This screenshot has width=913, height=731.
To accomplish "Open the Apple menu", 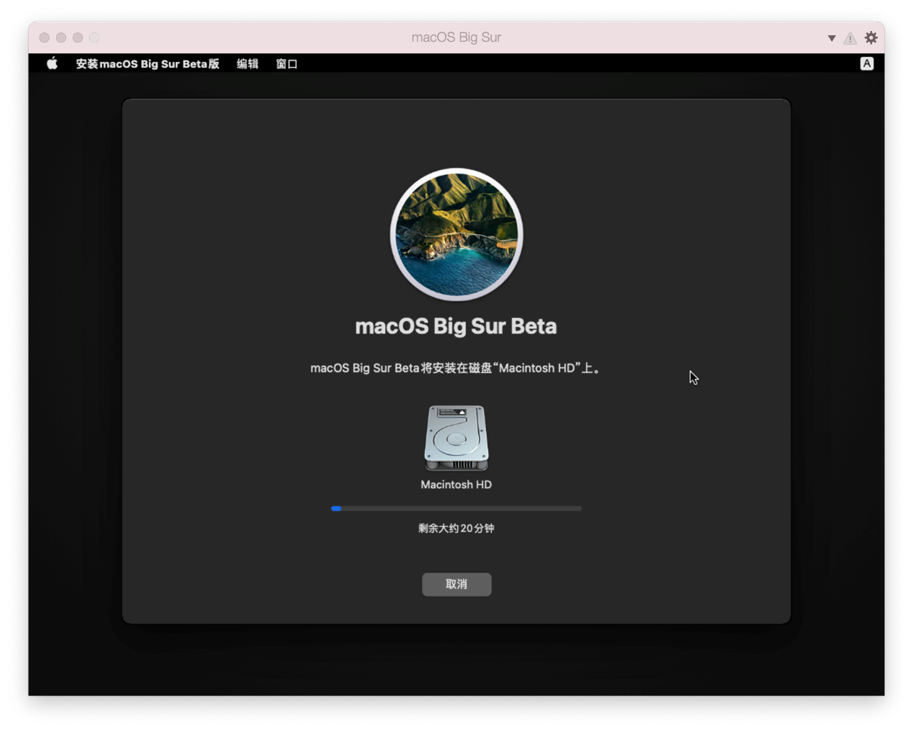I will 52,63.
